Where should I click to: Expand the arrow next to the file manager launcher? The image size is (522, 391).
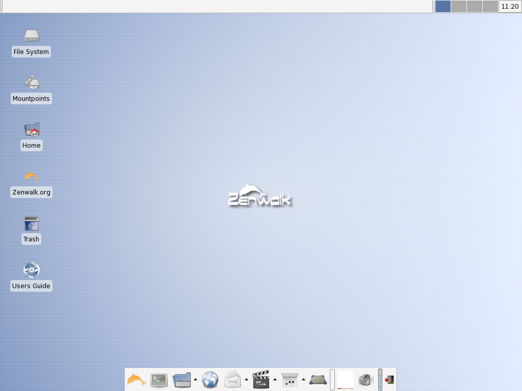[195, 379]
